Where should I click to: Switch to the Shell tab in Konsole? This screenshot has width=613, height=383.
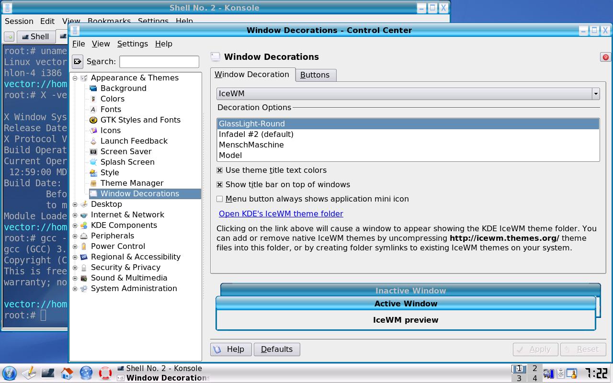coord(35,36)
